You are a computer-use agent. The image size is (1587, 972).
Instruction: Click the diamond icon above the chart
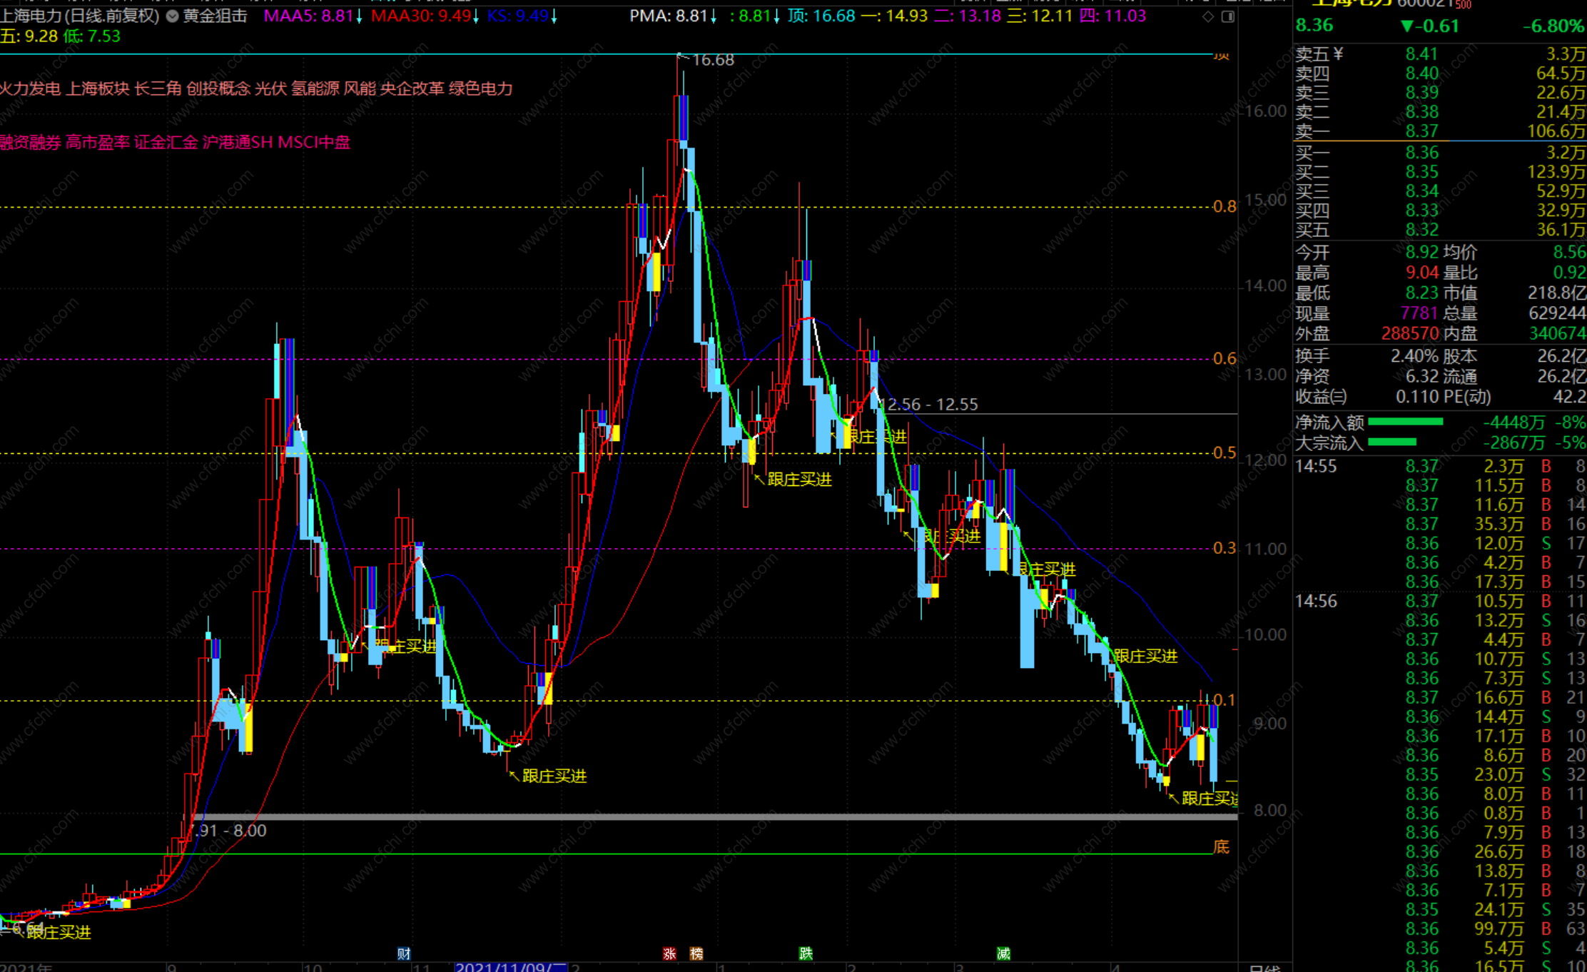click(x=1208, y=16)
